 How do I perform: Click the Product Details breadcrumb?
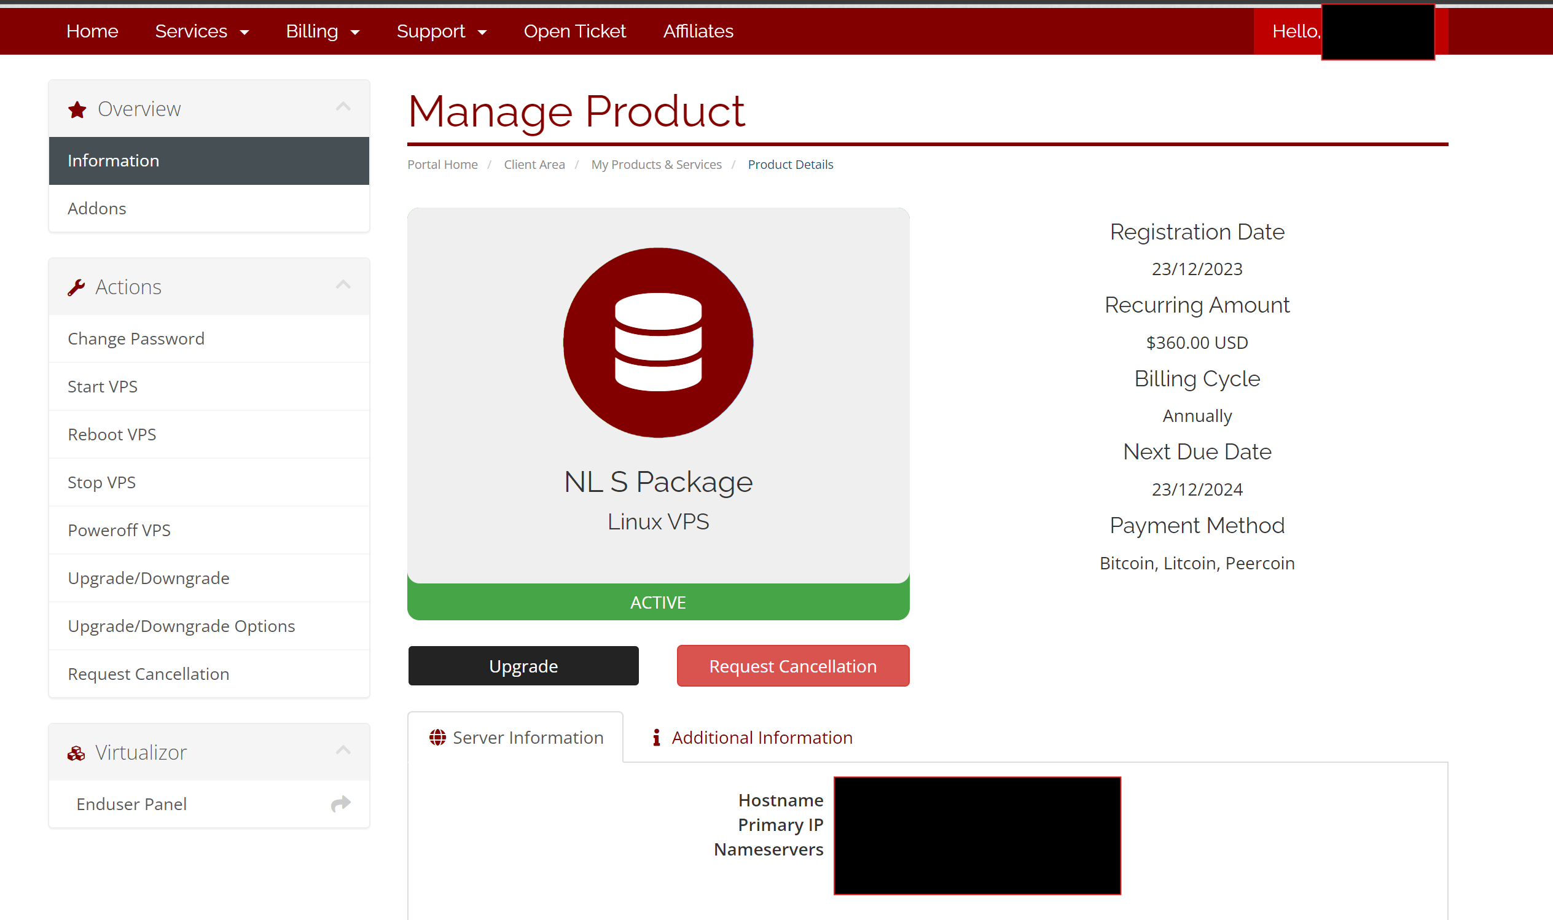(791, 165)
